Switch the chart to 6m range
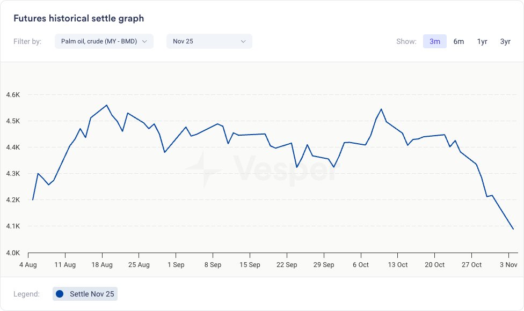The height and width of the screenshot is (311, 524). (x=458, y=41)
